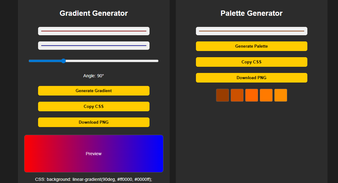Viewport: 338px width, 183px height.
Task: Select the fourth palette swatch
Action: tap(266, 95)
